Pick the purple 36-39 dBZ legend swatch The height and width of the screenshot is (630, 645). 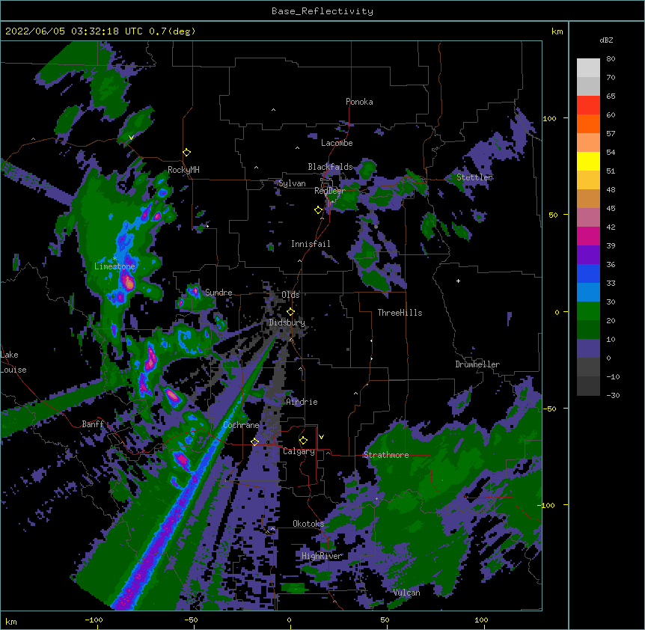tap(588, 255)
